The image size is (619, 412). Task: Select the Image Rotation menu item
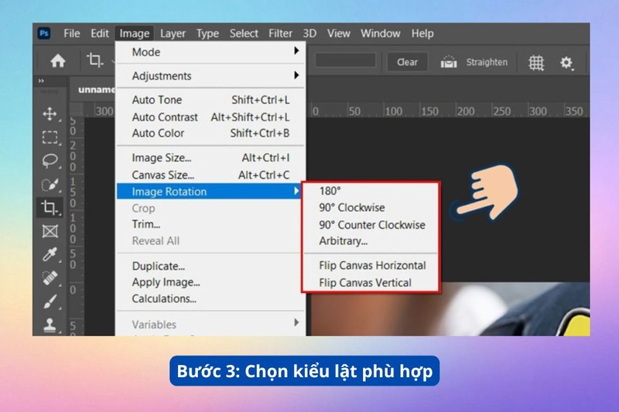point(209,192)
